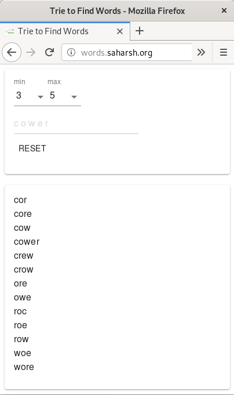Click the RESET button
Screen dimensions: 234x395
click(32, 148)
